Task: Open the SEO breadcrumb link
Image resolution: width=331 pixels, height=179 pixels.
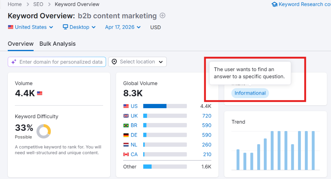Action: point(38,4)
